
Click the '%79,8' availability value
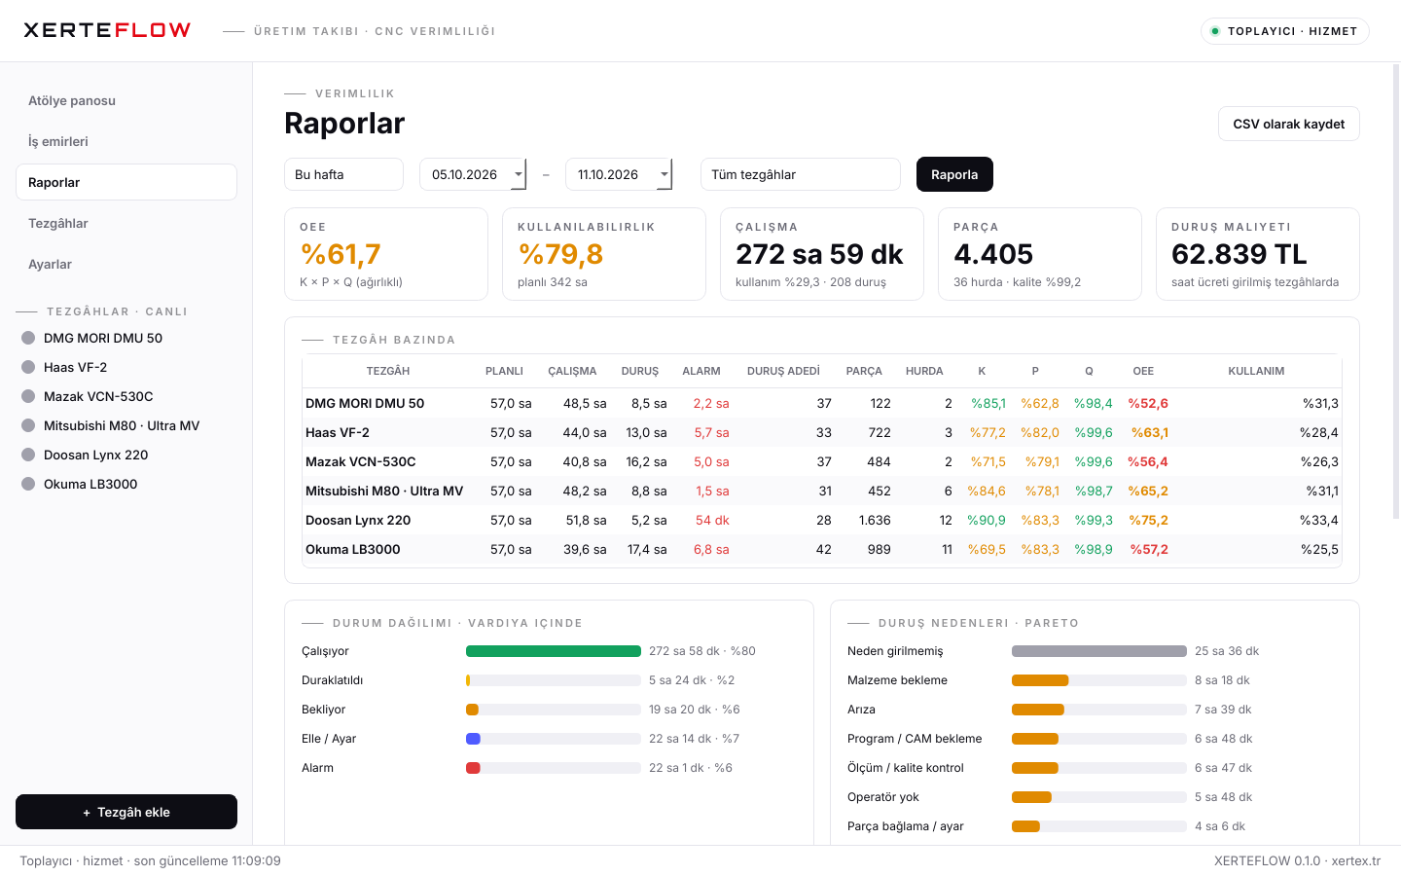560,254
